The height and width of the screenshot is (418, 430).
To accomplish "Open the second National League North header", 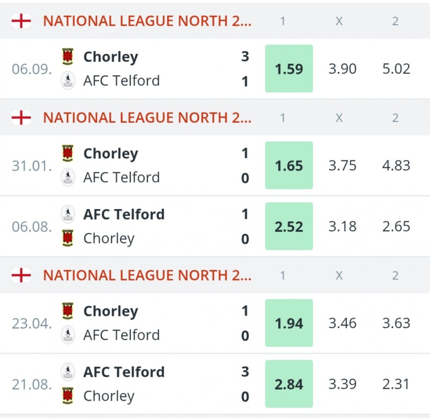I will (x=147, y=118).
